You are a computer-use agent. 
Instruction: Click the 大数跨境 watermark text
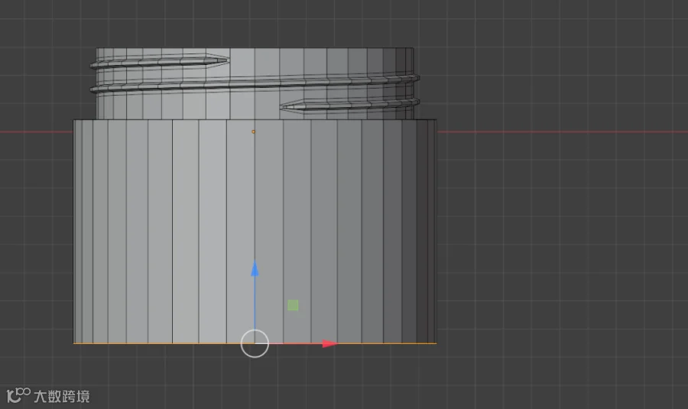pos(62,397)
